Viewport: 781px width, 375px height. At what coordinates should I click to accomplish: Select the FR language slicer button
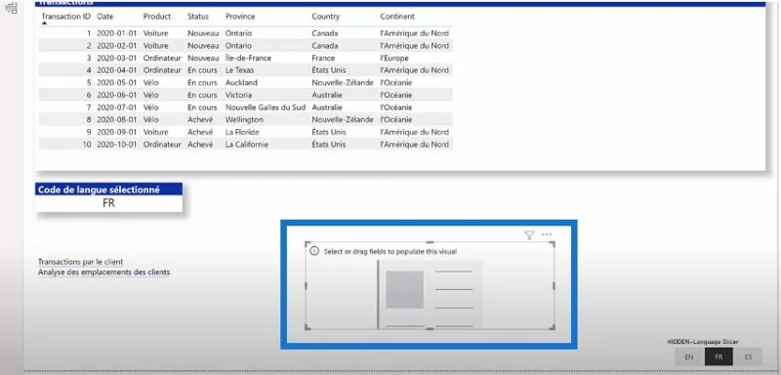coord(719,357)
